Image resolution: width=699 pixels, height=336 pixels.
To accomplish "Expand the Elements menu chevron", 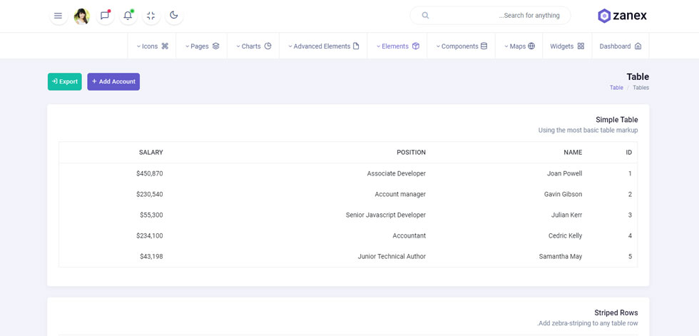I will click(379, 46).
